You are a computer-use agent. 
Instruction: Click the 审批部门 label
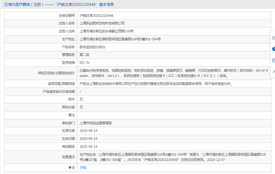point(68,123)
